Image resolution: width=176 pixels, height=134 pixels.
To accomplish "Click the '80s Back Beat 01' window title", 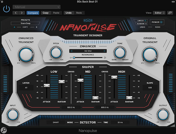I will 87,2.
